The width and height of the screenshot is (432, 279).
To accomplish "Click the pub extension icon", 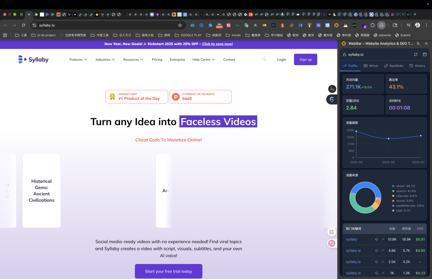I will [x=354, y=25].
